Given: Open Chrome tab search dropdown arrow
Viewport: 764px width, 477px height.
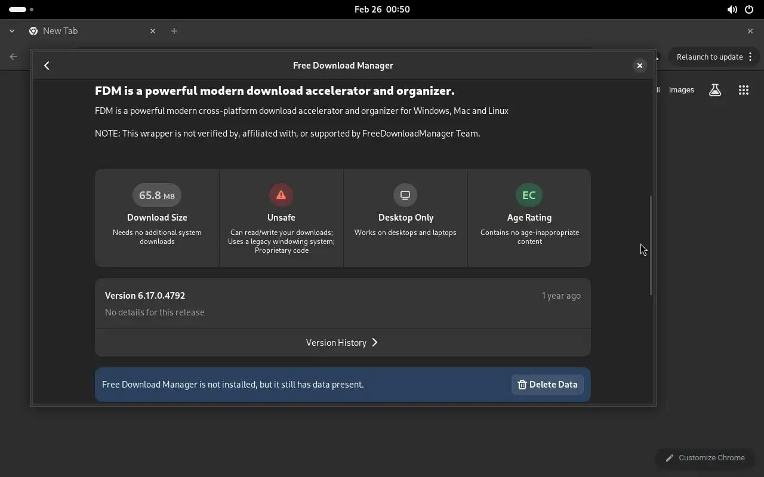Looking at the screenshot, I should tap(12, 31).
